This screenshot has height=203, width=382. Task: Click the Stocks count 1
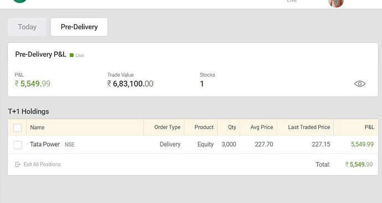click(202, 84)
